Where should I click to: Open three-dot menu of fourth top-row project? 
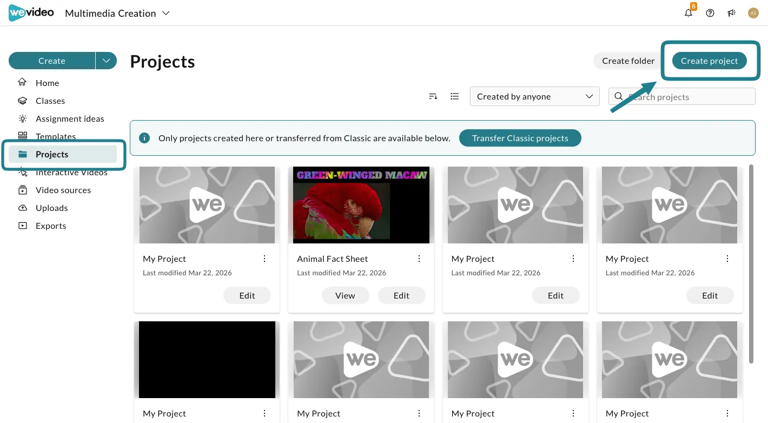[727, 259]
